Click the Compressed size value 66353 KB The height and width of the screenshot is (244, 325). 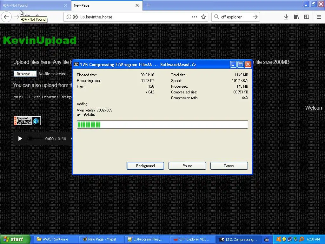pos(241,92)
